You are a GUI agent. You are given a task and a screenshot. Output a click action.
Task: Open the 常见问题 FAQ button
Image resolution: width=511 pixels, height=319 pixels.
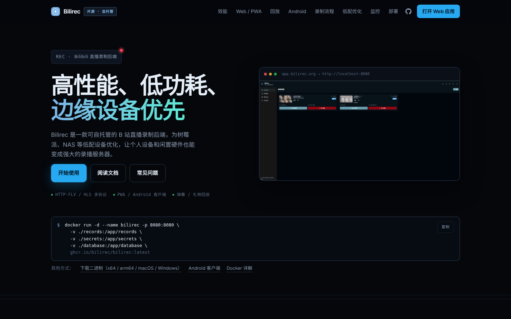148,173
